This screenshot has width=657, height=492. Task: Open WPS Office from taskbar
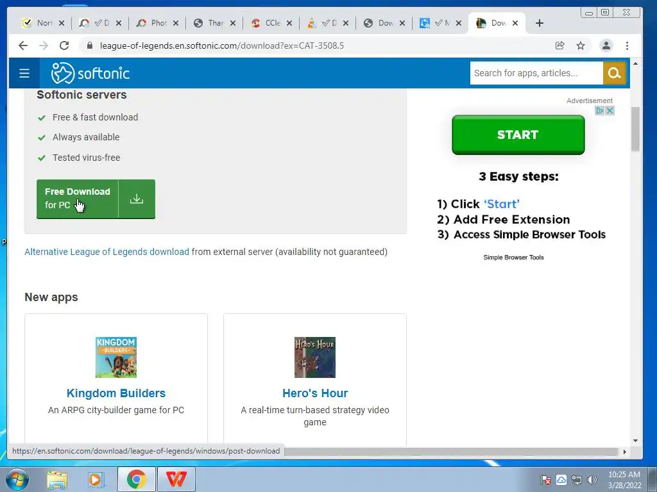(x=176, y=479)
